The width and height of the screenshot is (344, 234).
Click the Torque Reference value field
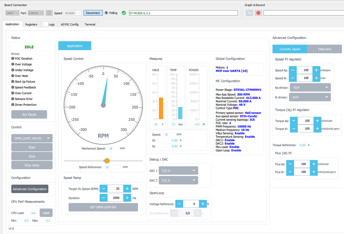click(x=303, y=145)
